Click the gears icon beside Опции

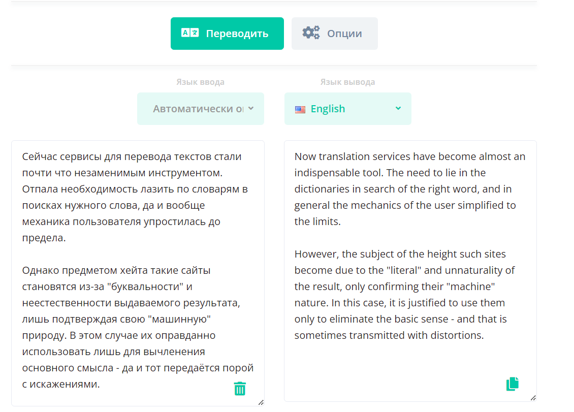pyautogui.click(x=311, y=33)
